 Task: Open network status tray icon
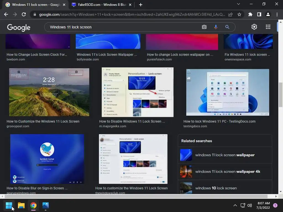click(243, 205)
